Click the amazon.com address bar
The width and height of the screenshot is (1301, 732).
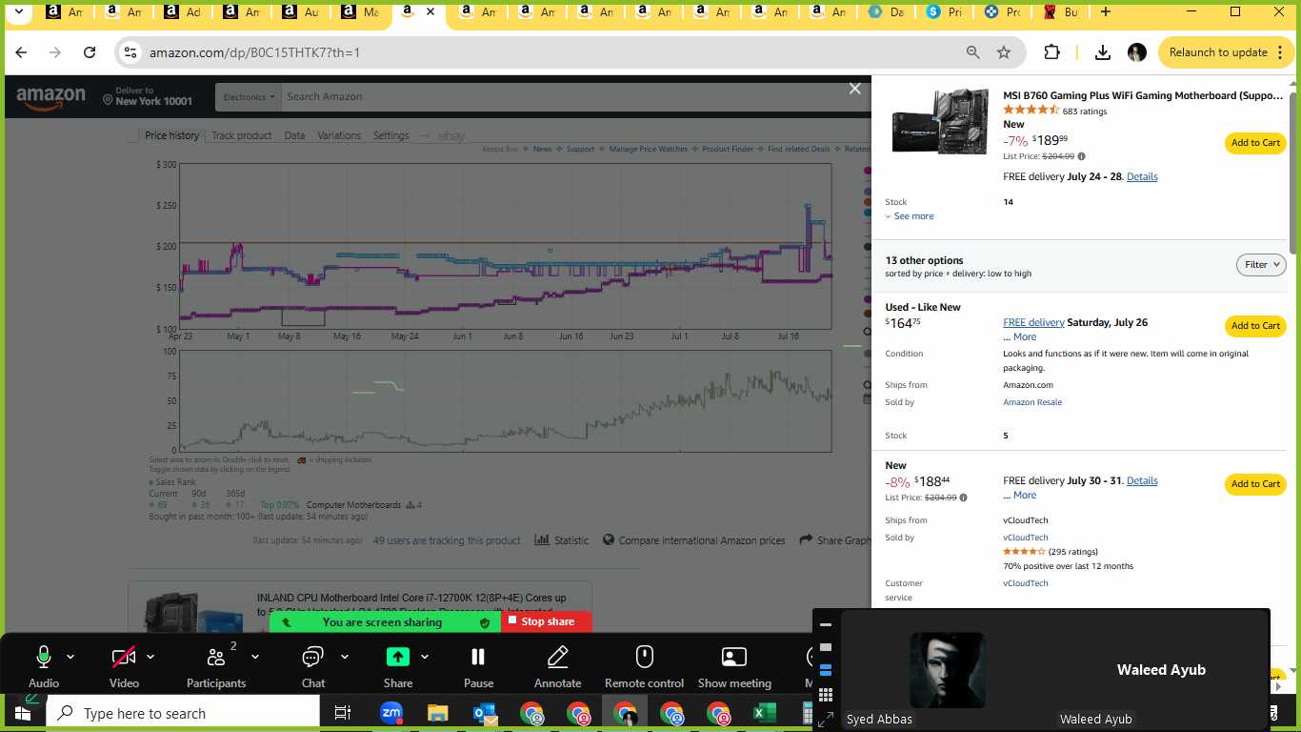(552, 52)
